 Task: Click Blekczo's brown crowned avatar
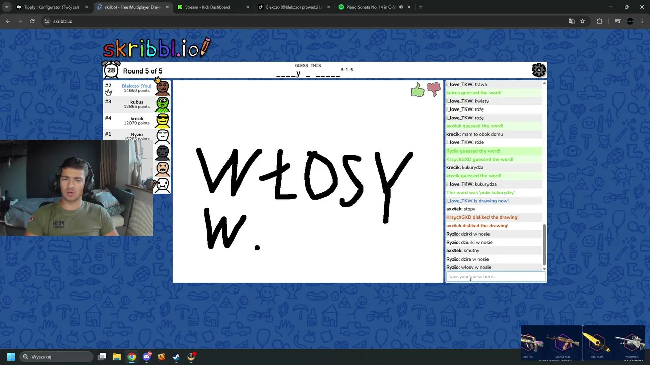coord(162,87)
